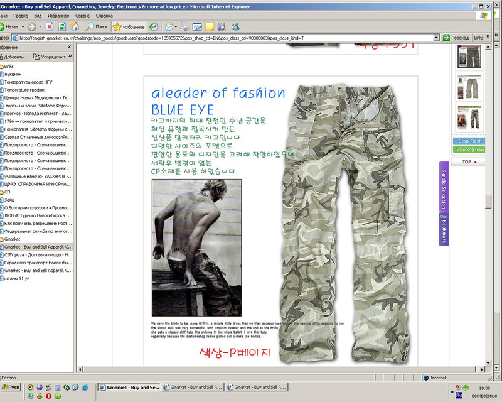Screen dimensions: 502x402
Task: Open Search (Поиск) in the toolbar
Action: tap(97, 26)
